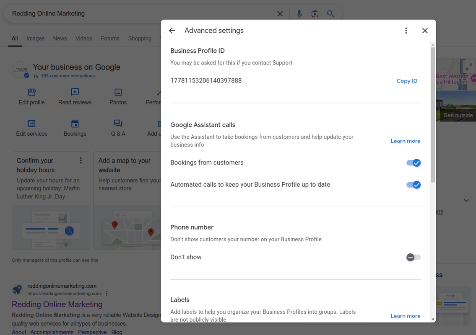Expand the map with the fullscreen icon
The image size is (476, 335).
(x=469, y=67)
